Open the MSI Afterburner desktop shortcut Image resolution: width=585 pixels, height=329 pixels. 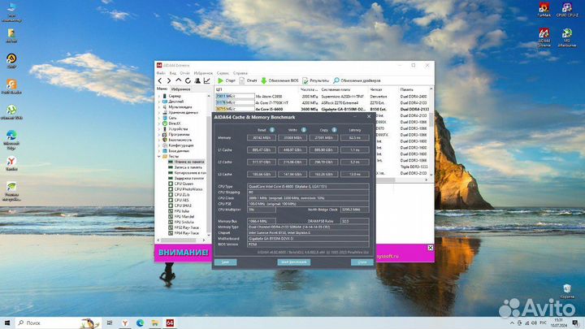point(567,37)
